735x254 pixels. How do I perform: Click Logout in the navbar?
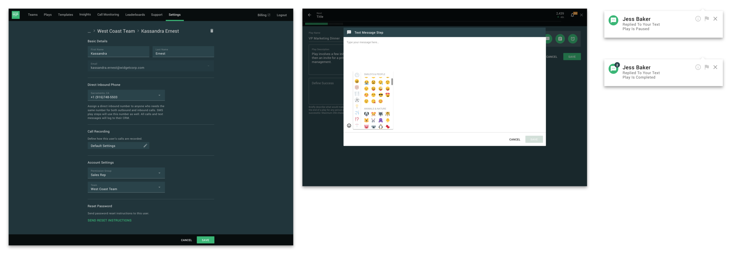[x=282, y=15]
